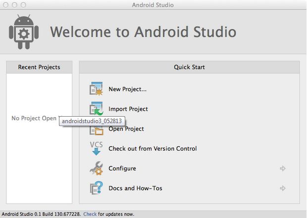Screen dimensions: 307x218
Task: Click the Docs and How-Tos question icon
Action: click(x=96, y=188)
